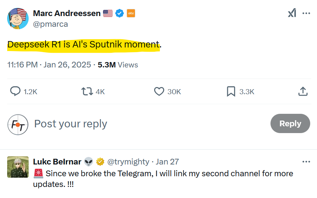Click the reply comment bubble icon

(15, 92)
